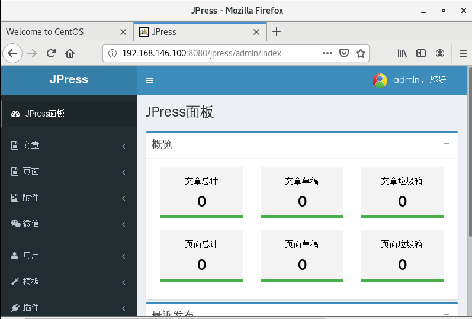Open Firefox account icon
This screenshot has height=319, width=472.
click(440, 53)
